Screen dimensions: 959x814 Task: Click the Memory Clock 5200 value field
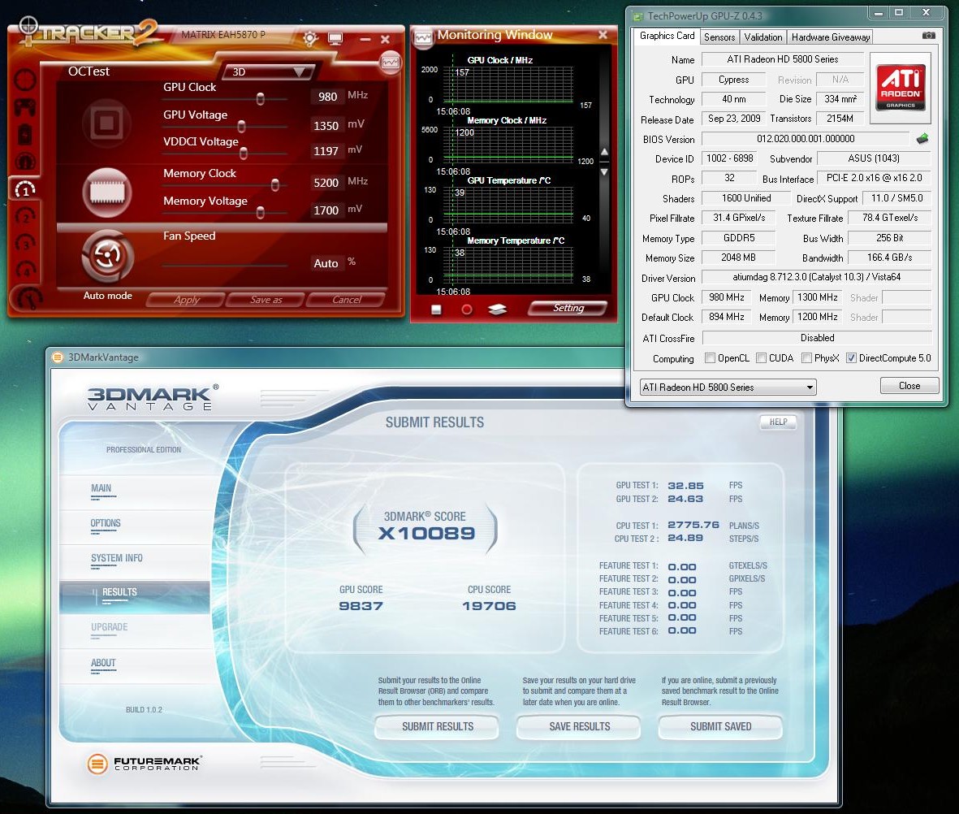pyautogui.click(x=326, y=183)
